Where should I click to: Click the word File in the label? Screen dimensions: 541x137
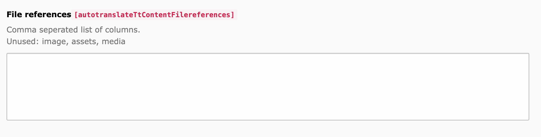pyautogui.click(x=14, y=15)
